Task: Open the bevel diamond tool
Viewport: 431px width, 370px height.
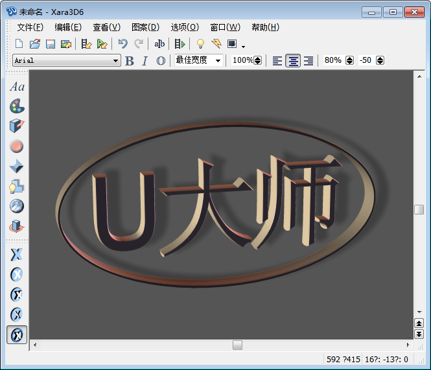Action: pyautogui.click(x=16, y=166)
